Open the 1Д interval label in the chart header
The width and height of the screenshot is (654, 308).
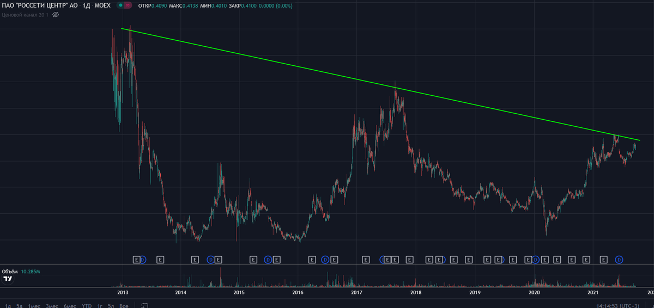(x=86, y=5)
